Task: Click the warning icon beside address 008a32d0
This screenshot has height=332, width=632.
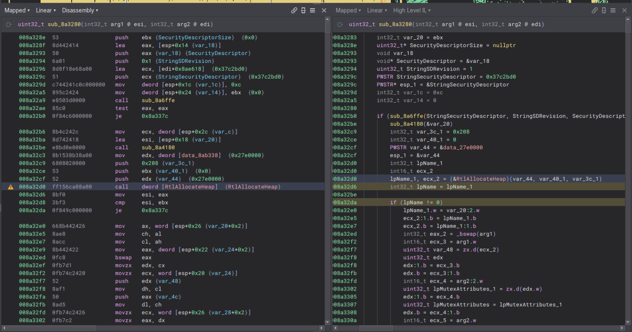Action: pos(10,187)
